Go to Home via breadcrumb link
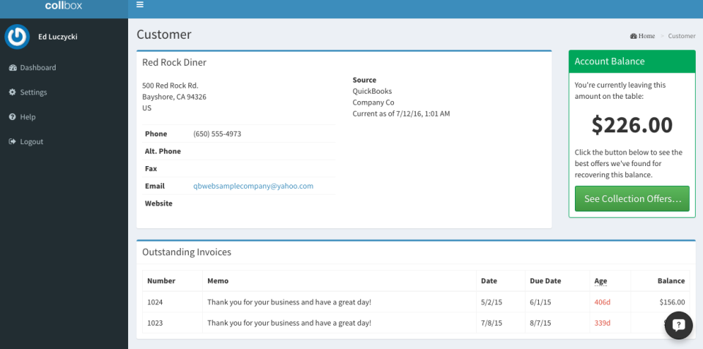 click(x=647, y=36)
